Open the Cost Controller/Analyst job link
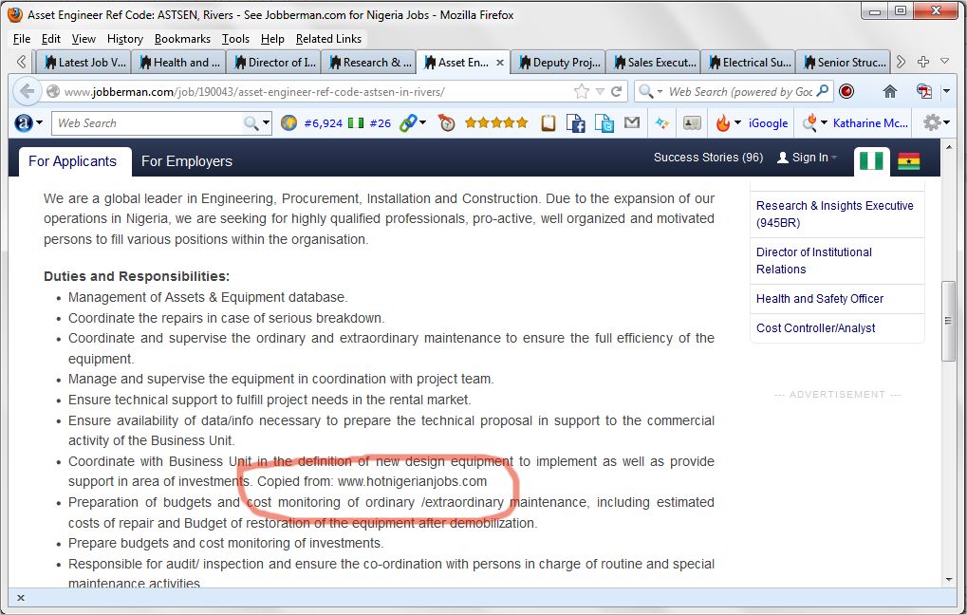 (x=815, y=328)
